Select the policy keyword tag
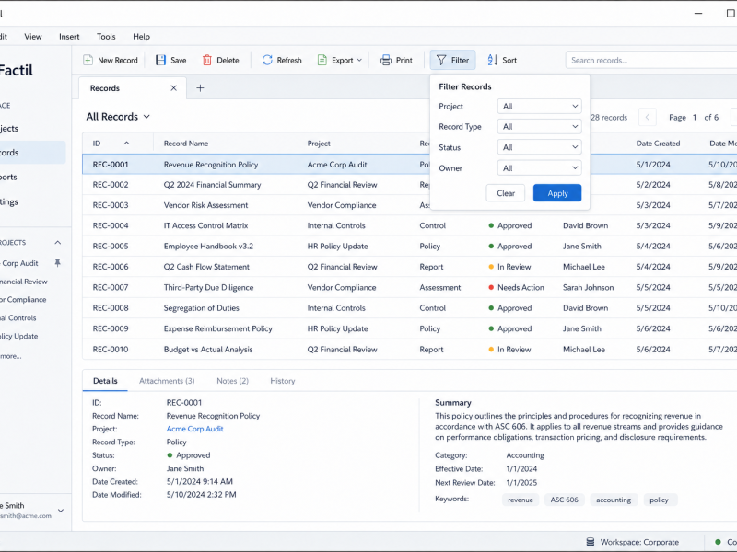Screen dimensions: 737x552 pos(659,500)
